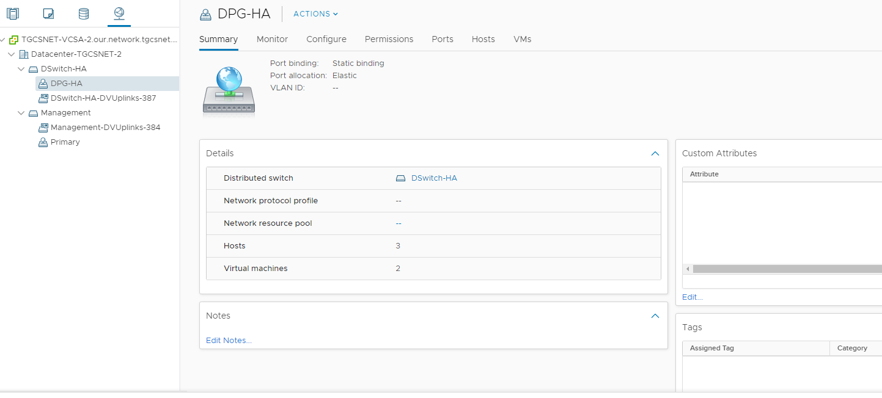
Task: Open the Hosts and Clusters inventory view
Action: (x=12, y=13)
